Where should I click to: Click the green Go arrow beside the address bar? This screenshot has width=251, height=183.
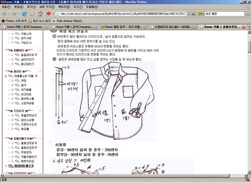194,14
